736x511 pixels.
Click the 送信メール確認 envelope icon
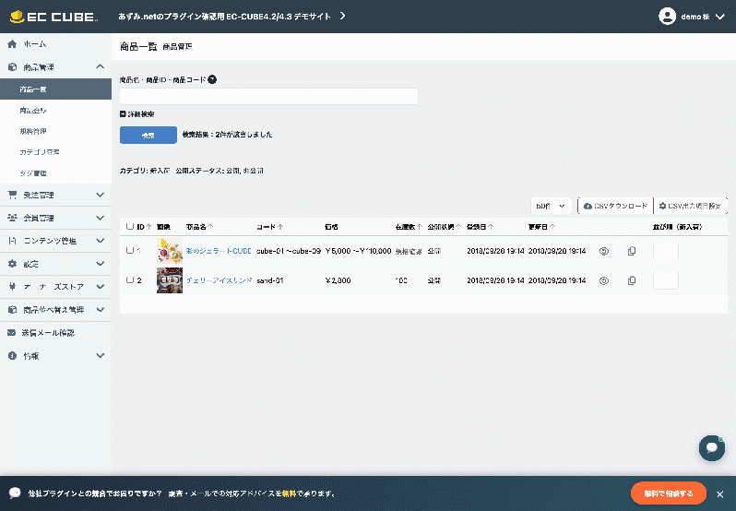[12, 333]
